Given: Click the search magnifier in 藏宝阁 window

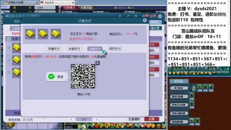Looking at the screenshot, I should (160, 22).
